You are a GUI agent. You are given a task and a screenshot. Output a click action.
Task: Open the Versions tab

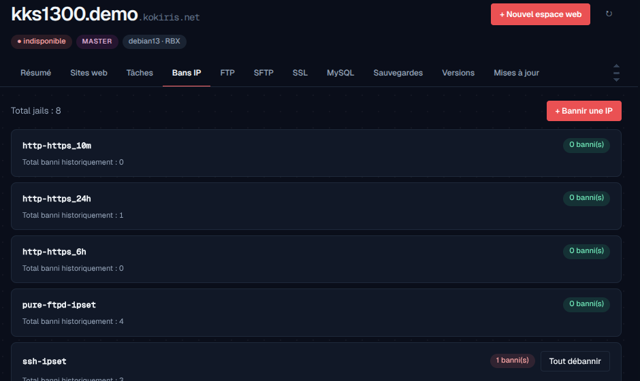458,73
